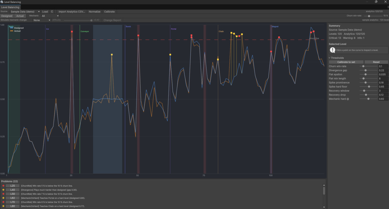
Task: Switch to the Level Balancing tab
Action: pos(11,7)
